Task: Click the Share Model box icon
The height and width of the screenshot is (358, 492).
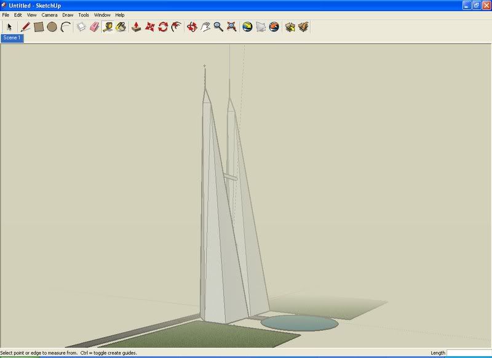Action: click(303, 27)
